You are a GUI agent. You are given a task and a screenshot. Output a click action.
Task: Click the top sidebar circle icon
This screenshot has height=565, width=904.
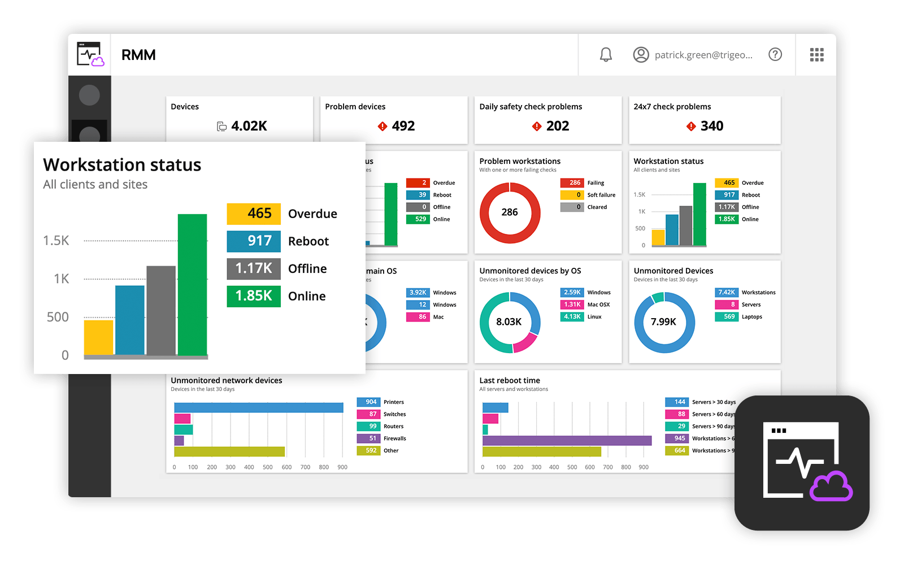point(89,95)
